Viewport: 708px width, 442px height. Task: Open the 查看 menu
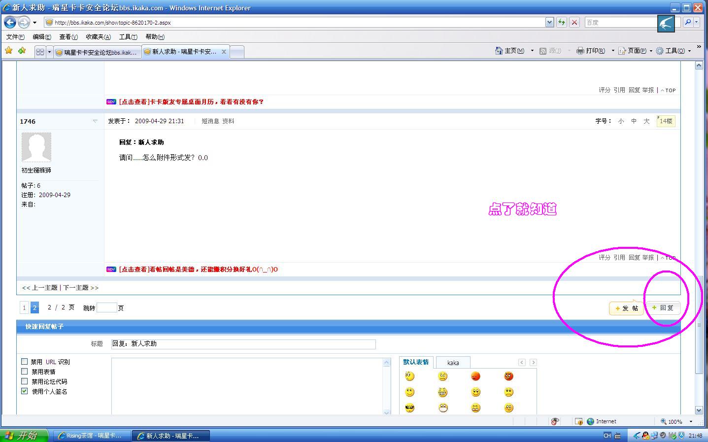tap(68, 37)
